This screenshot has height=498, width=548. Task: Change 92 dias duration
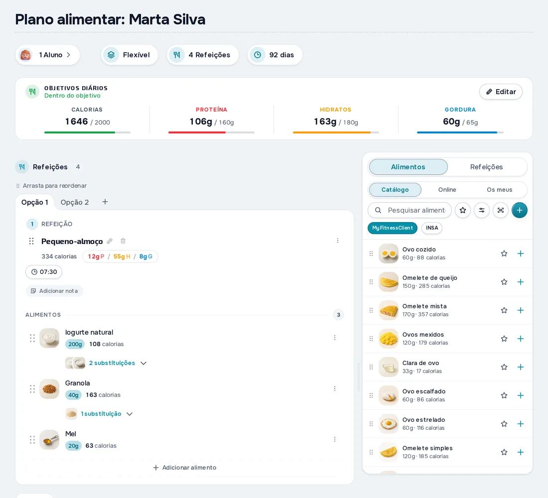274,55
